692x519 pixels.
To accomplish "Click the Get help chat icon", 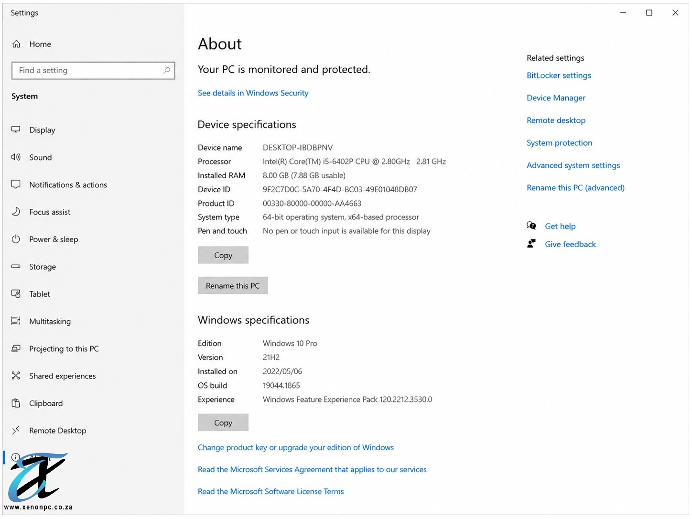I will [531, 226].
